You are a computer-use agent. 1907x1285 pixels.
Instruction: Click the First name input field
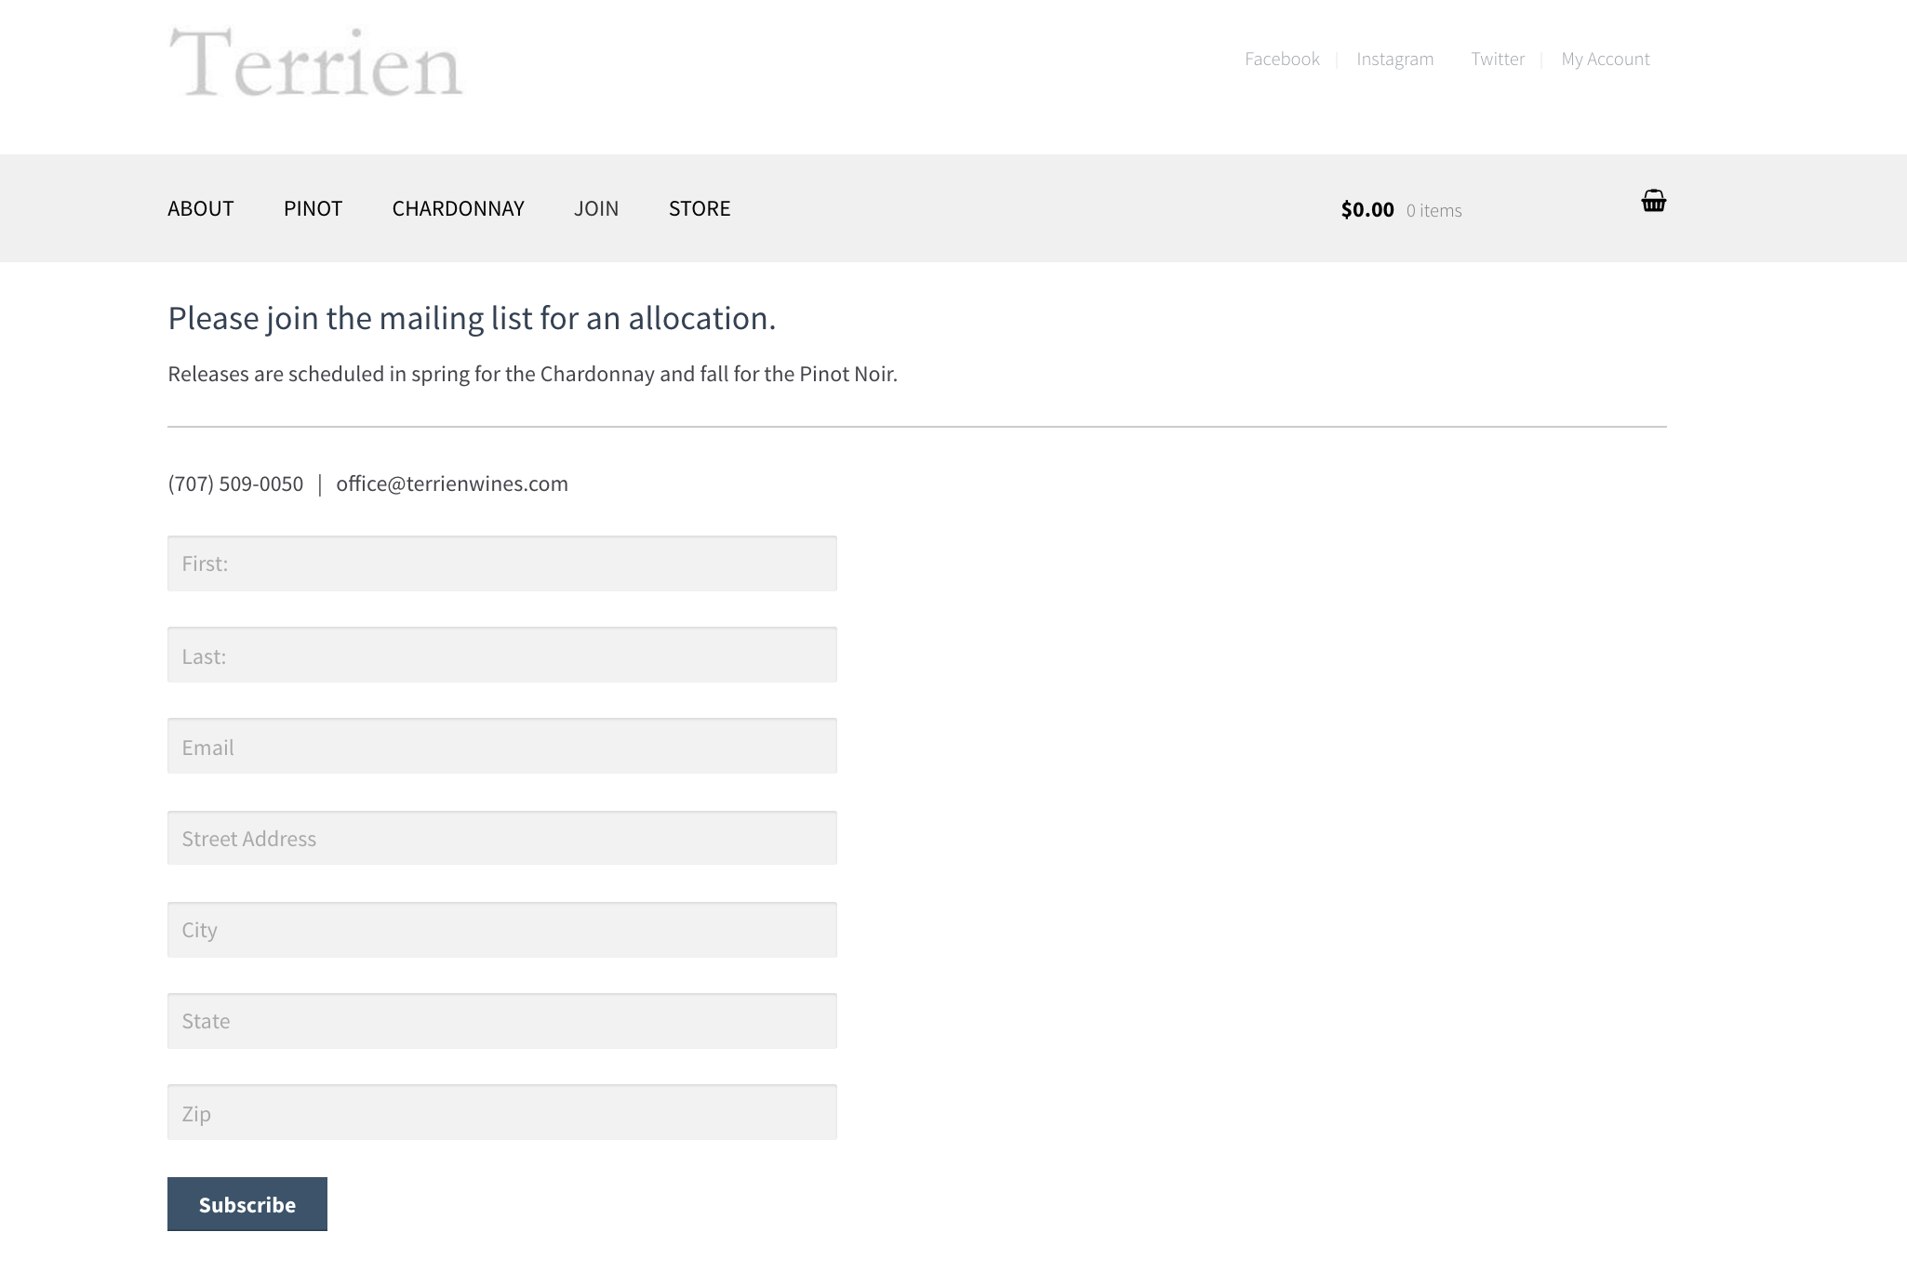click(x=500, y=563)
